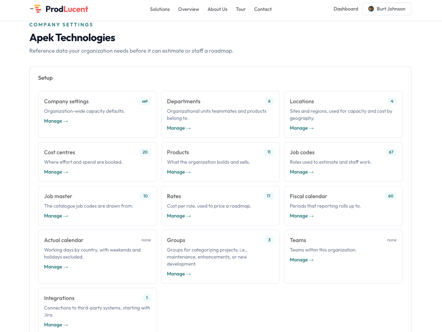Click the Teams card title
This screenshot has width=442, height=332.
pyautogui.click(x=298, y=240)
